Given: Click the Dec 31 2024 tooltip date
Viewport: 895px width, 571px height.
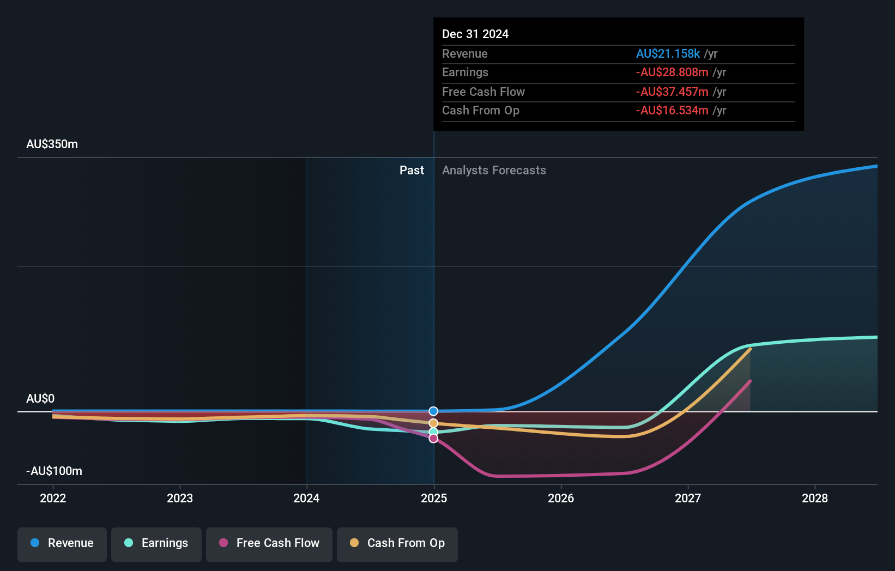Looking at the screenshot, I should pos(475,34).
